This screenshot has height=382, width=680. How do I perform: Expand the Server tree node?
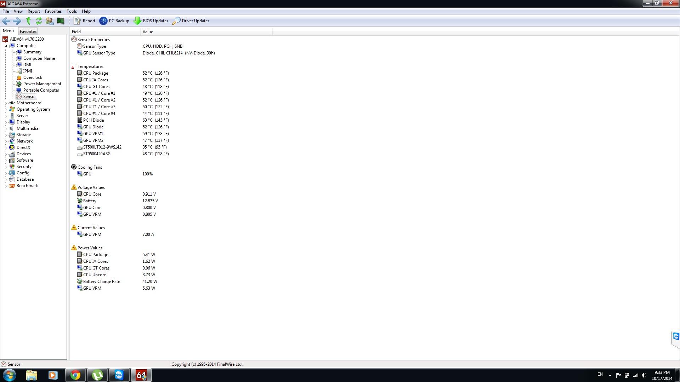[x=6, y=116]
